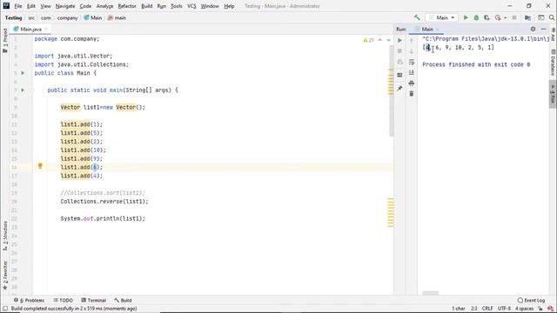The width and height of the screenshot is (557, 313).
Task: Open Run panel settings gear
Action: click(x=533, y=29)
